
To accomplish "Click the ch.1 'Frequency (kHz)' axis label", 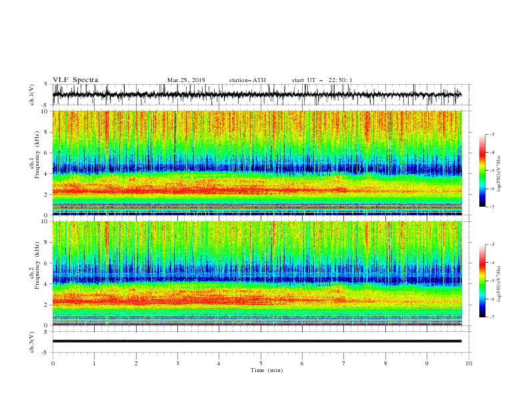I will (x=37, y=155).
